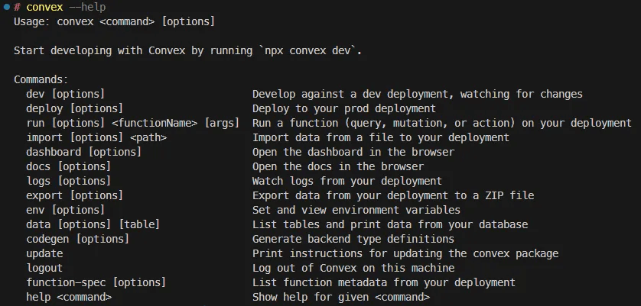The width and height of the screenshot is (641, 306).
Task: Click the 'import [options] <path>' entry
Action: click(x=96, y=137)
